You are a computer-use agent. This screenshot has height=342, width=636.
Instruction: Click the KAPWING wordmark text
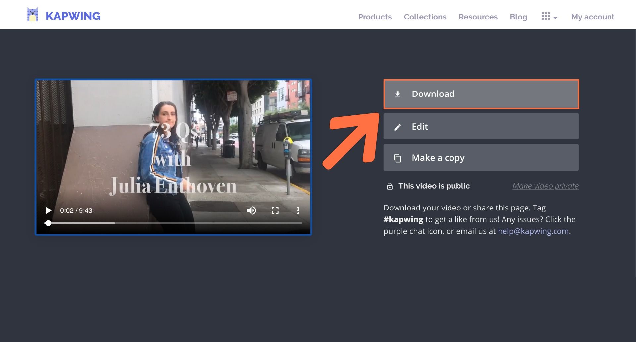73,16
